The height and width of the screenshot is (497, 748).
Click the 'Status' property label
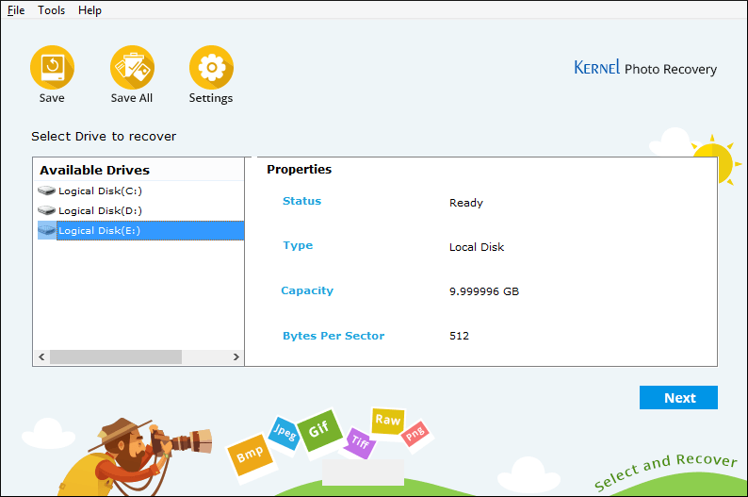point(302,201)
